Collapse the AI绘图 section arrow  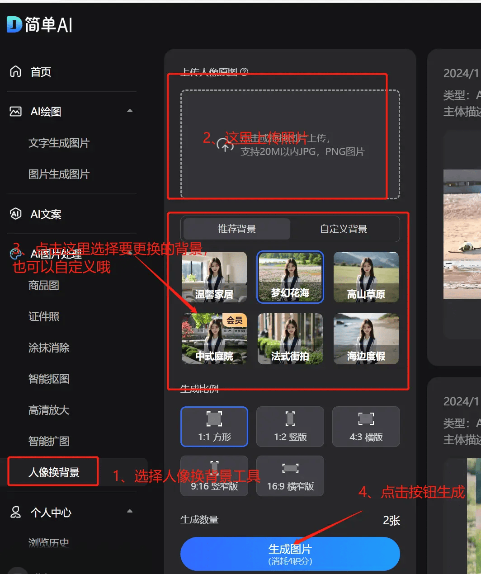[130, 111]
